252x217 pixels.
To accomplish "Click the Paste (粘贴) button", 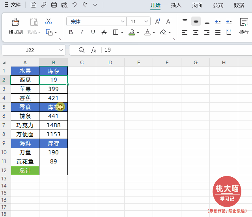I will pos(34,22).
